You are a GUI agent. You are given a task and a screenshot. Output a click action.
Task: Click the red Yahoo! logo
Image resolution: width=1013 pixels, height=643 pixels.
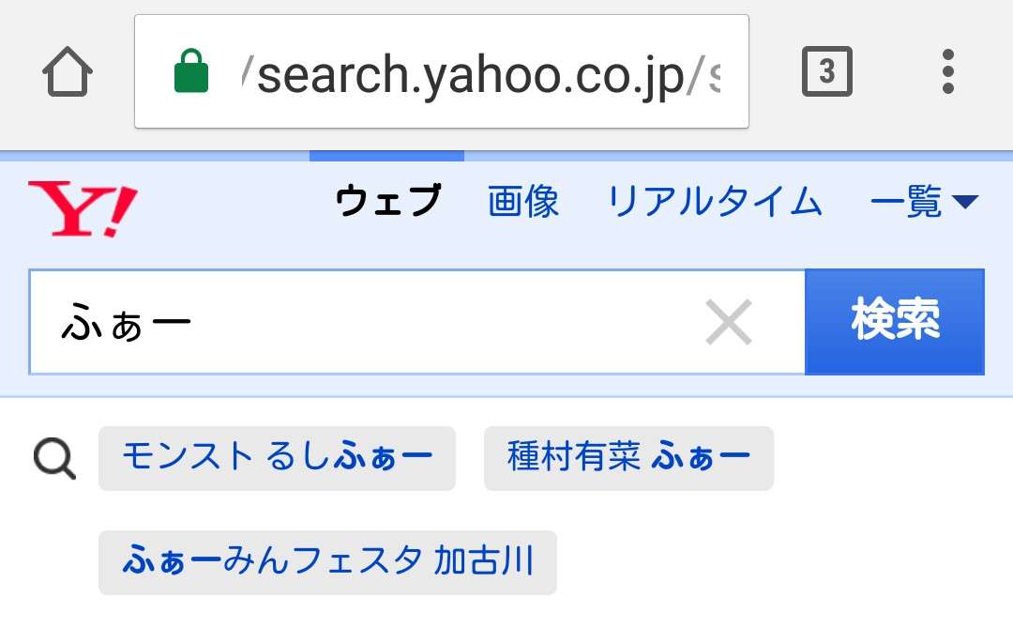[x=83, y=208]
